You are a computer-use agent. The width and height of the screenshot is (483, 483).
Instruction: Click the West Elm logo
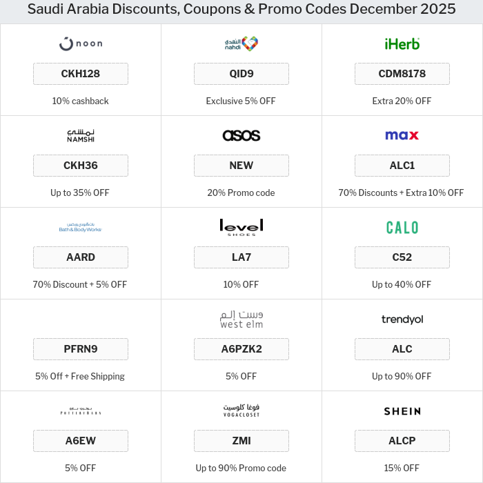[x=241, y=319]
